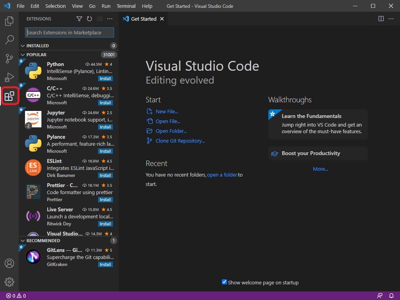The image size is (400, 300).
Task: Open the Terminal menu
Action: pyautogui.click(x=126, y=6)
